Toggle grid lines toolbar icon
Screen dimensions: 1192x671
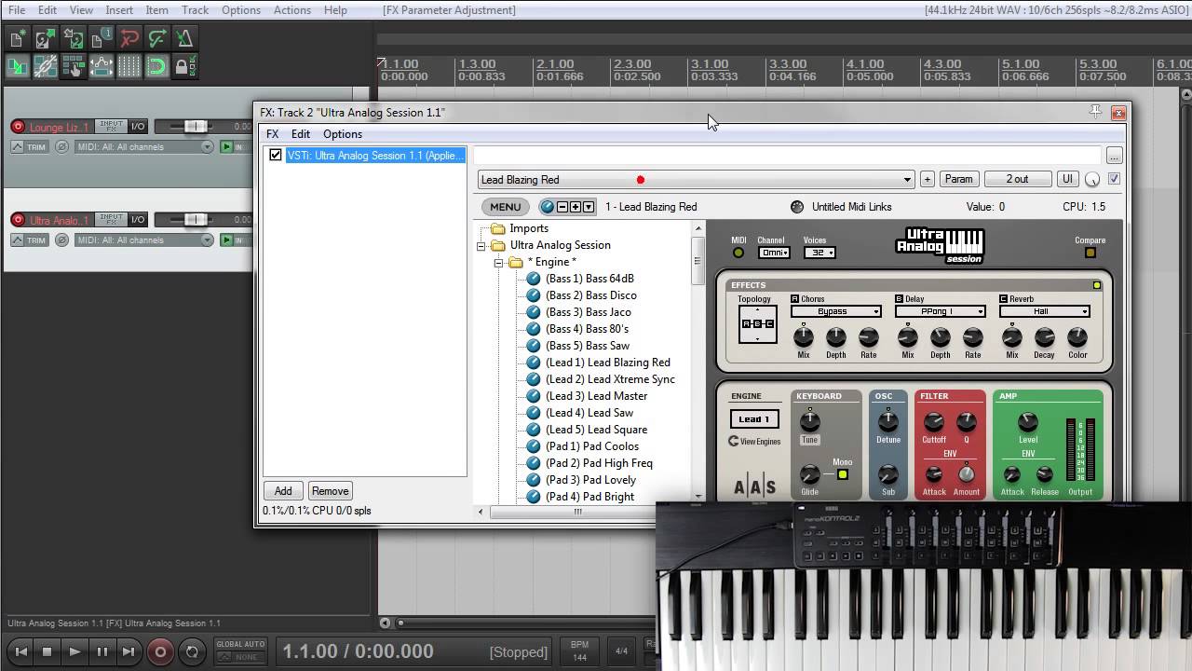click(129, 66)
